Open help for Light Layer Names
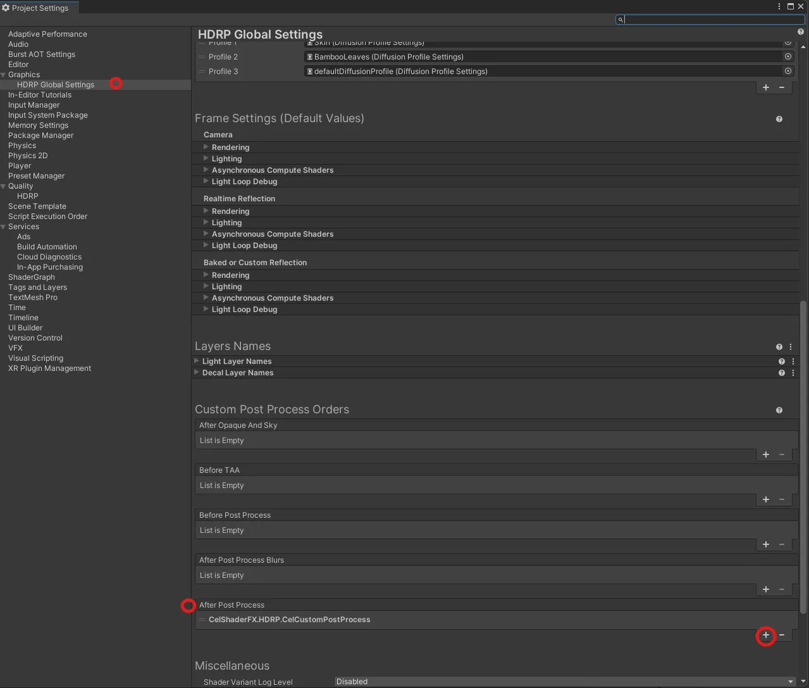Screen dimensions: 809x688 [782, 362]
